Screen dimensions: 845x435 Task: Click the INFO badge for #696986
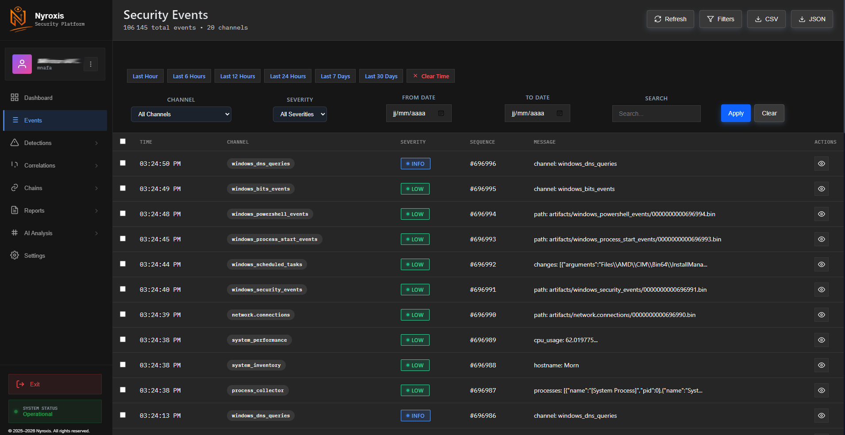pyautogui.click(x=415, y=416)
